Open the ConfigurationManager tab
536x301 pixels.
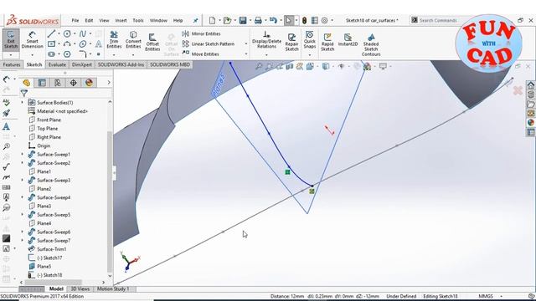[58, 83]
